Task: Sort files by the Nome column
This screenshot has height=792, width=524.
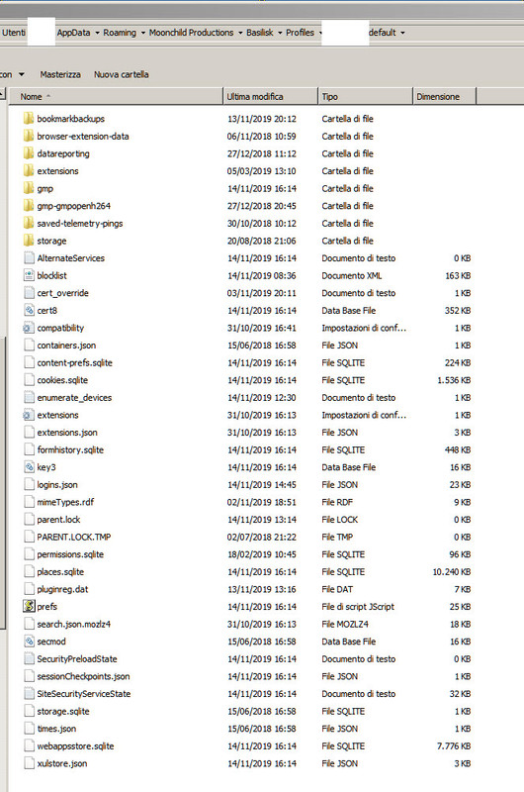Action: pyautogui.click(x=116, y=96)
